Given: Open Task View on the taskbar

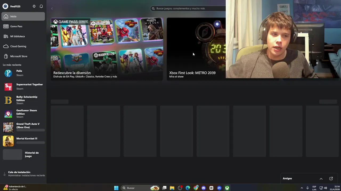Looking at the screenshot, I should point(164,188).
